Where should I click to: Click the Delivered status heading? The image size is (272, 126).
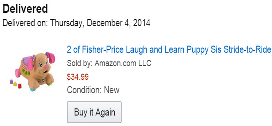pyautogui.click(x=25, y=9)
